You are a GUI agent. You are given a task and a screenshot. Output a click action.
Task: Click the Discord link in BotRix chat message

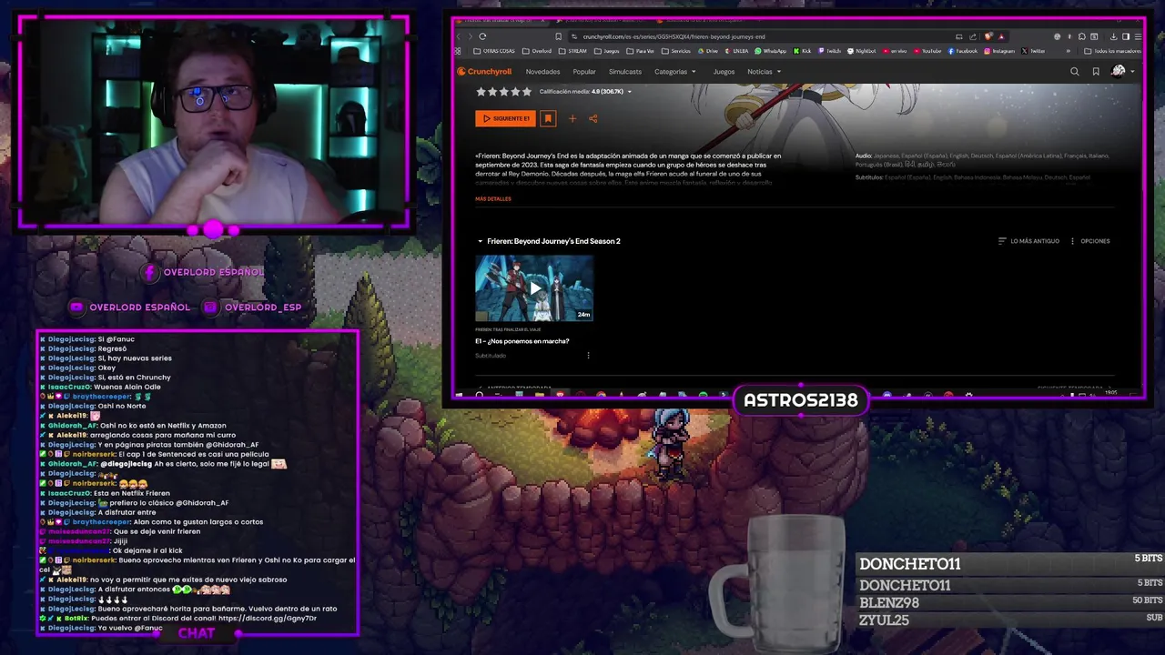point(268,619)
